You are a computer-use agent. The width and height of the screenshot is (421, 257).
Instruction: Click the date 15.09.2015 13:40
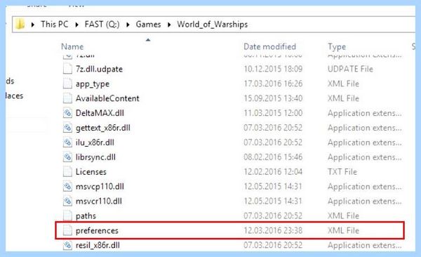pyautogui.click(x=273, y=98)
